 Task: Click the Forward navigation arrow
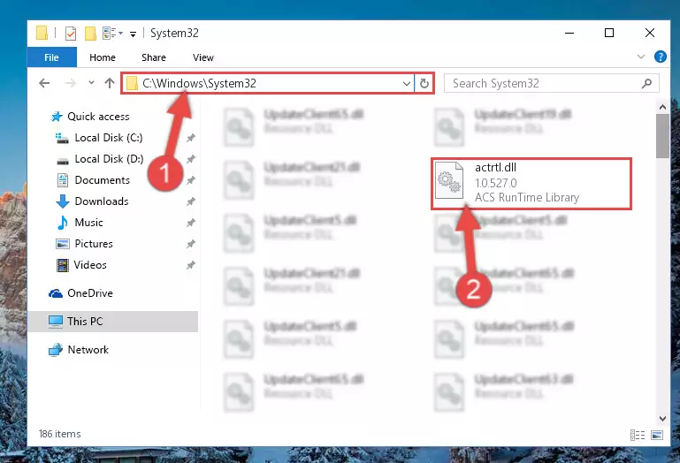pos(70,83)
